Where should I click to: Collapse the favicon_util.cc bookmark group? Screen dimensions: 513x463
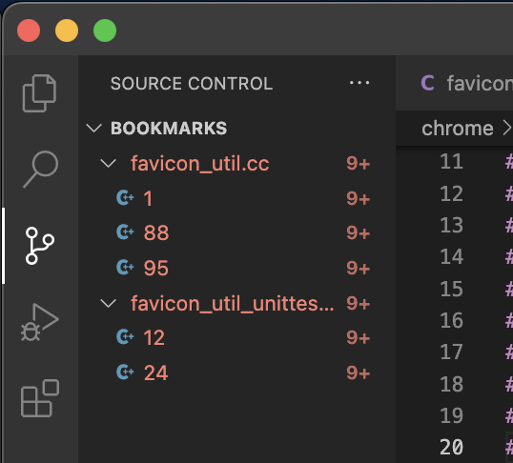tap(108, 163)
